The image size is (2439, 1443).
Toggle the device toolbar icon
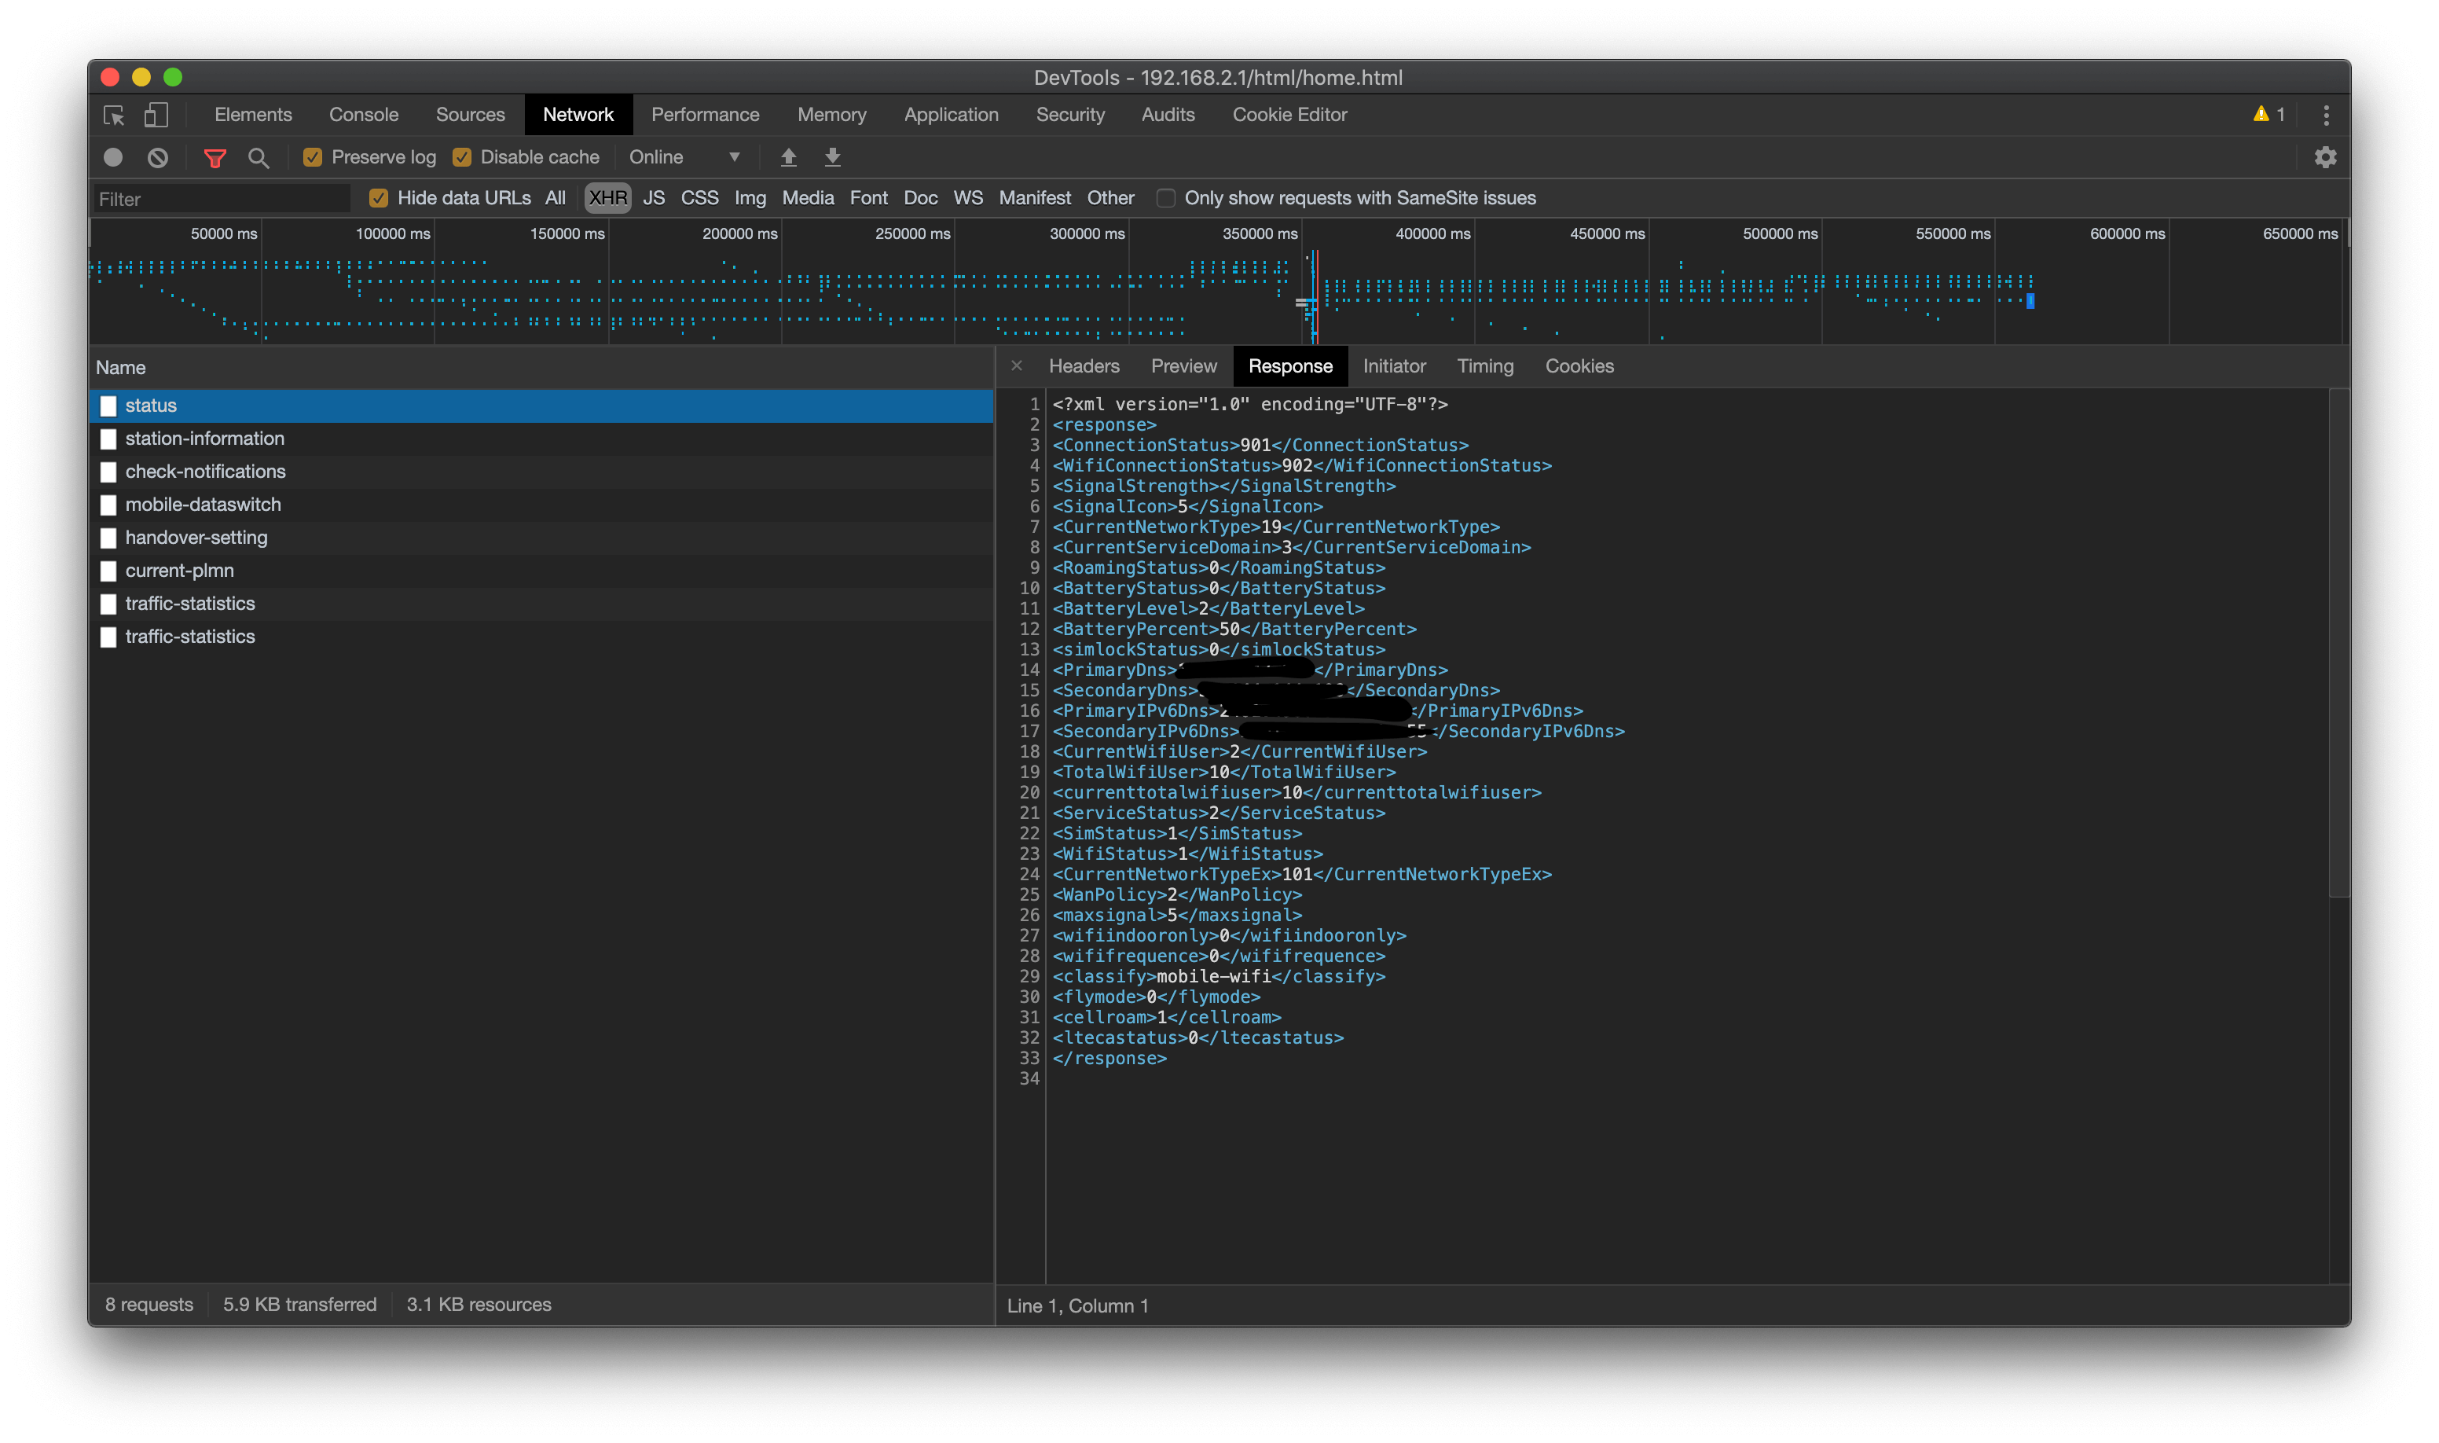point(156,116)
